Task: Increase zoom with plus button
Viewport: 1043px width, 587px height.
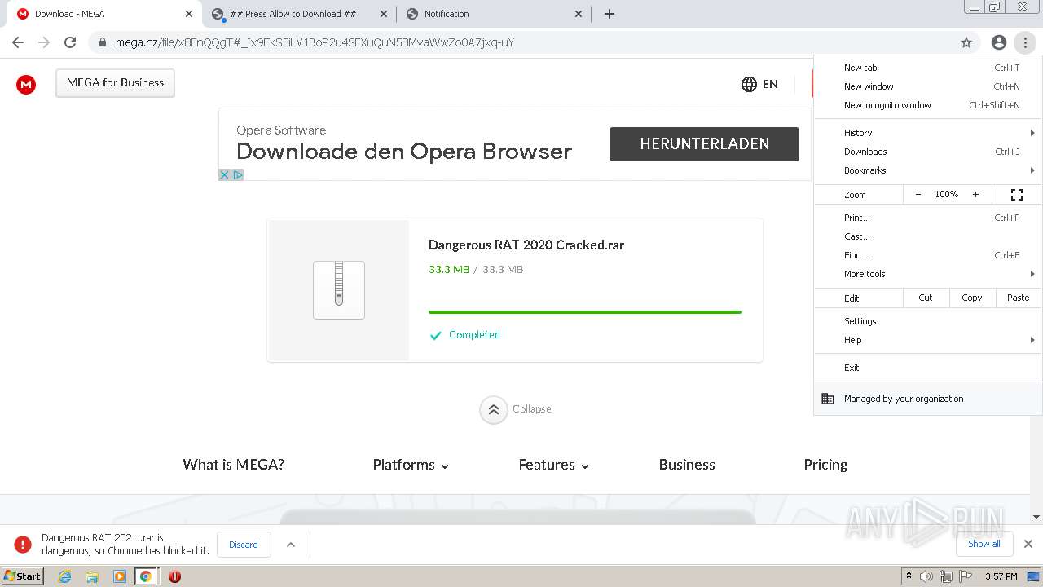Action: point(975,194)
